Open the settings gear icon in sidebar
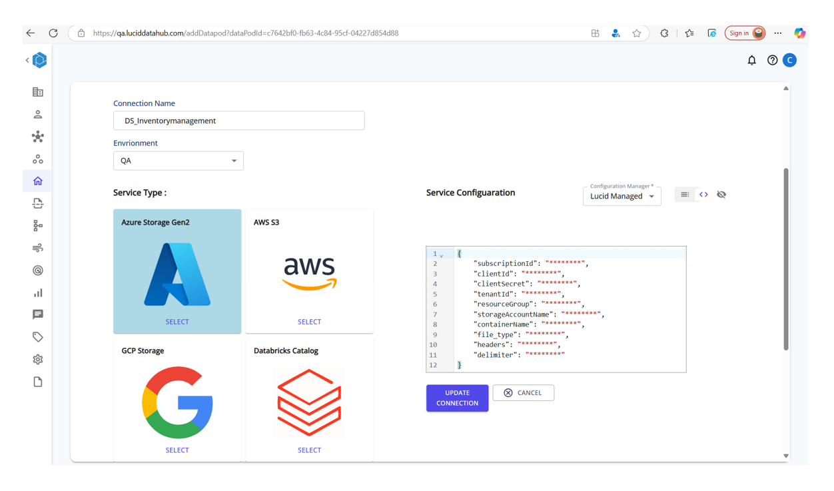The height and width of the screenshot is (491, 834). pos(38,359)
